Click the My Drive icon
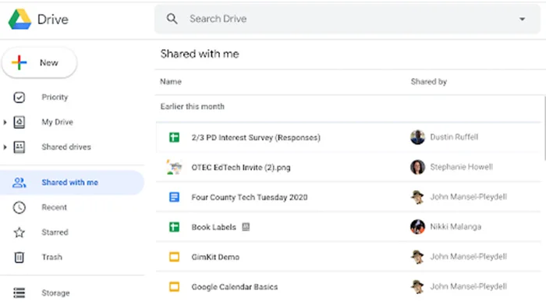This screenshot has height=305, width=546. pos(19,122)
